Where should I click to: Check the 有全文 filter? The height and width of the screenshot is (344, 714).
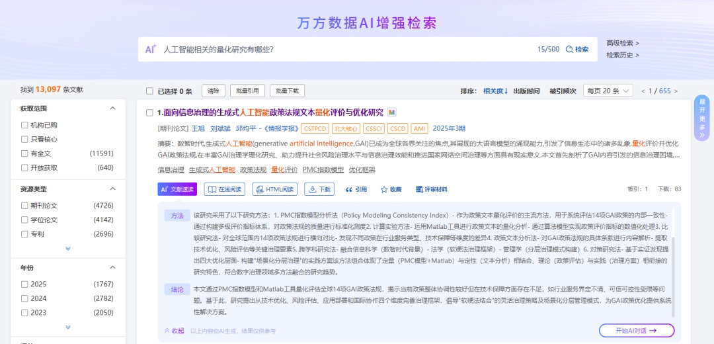point(24,153)
